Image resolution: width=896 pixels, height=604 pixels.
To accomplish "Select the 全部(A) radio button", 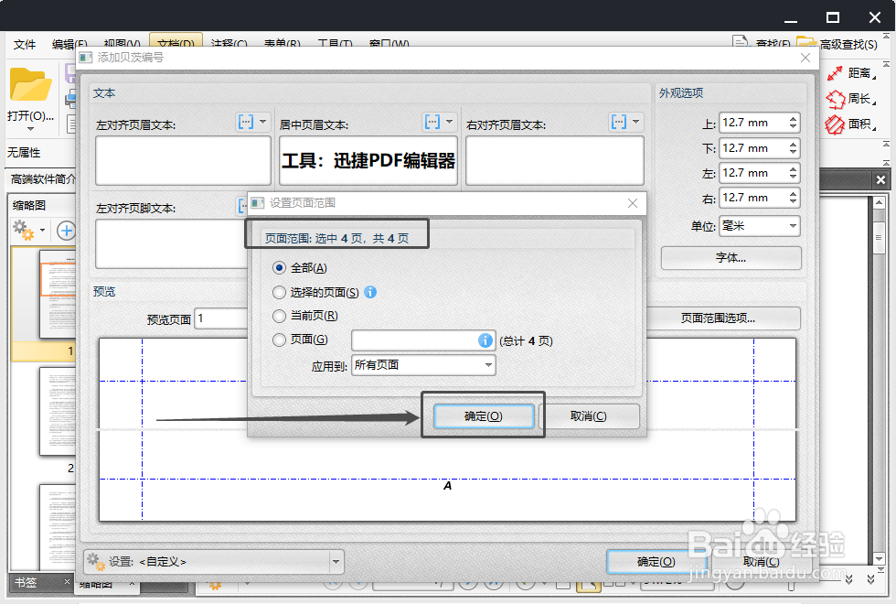I will click(x=279, y=267).
